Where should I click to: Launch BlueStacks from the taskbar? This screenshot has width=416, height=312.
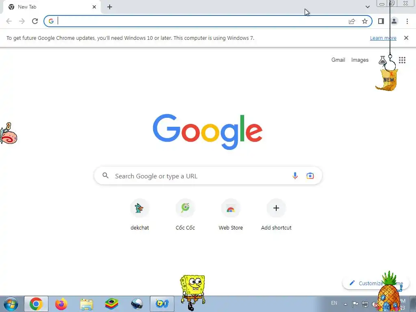pos(112,304)
